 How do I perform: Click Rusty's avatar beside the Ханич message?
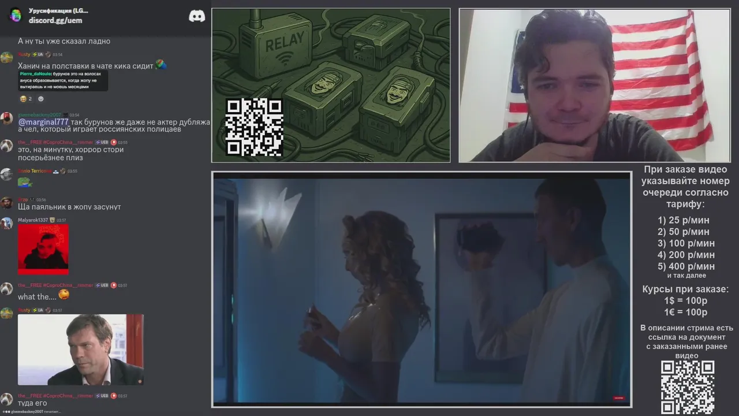click(x=7, y=57)
